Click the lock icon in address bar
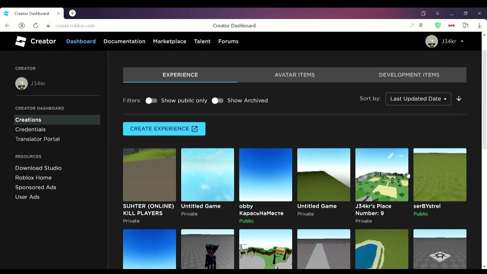Image resolution: width=487 pixels, height=274 pixels. [x=48, y=25]
